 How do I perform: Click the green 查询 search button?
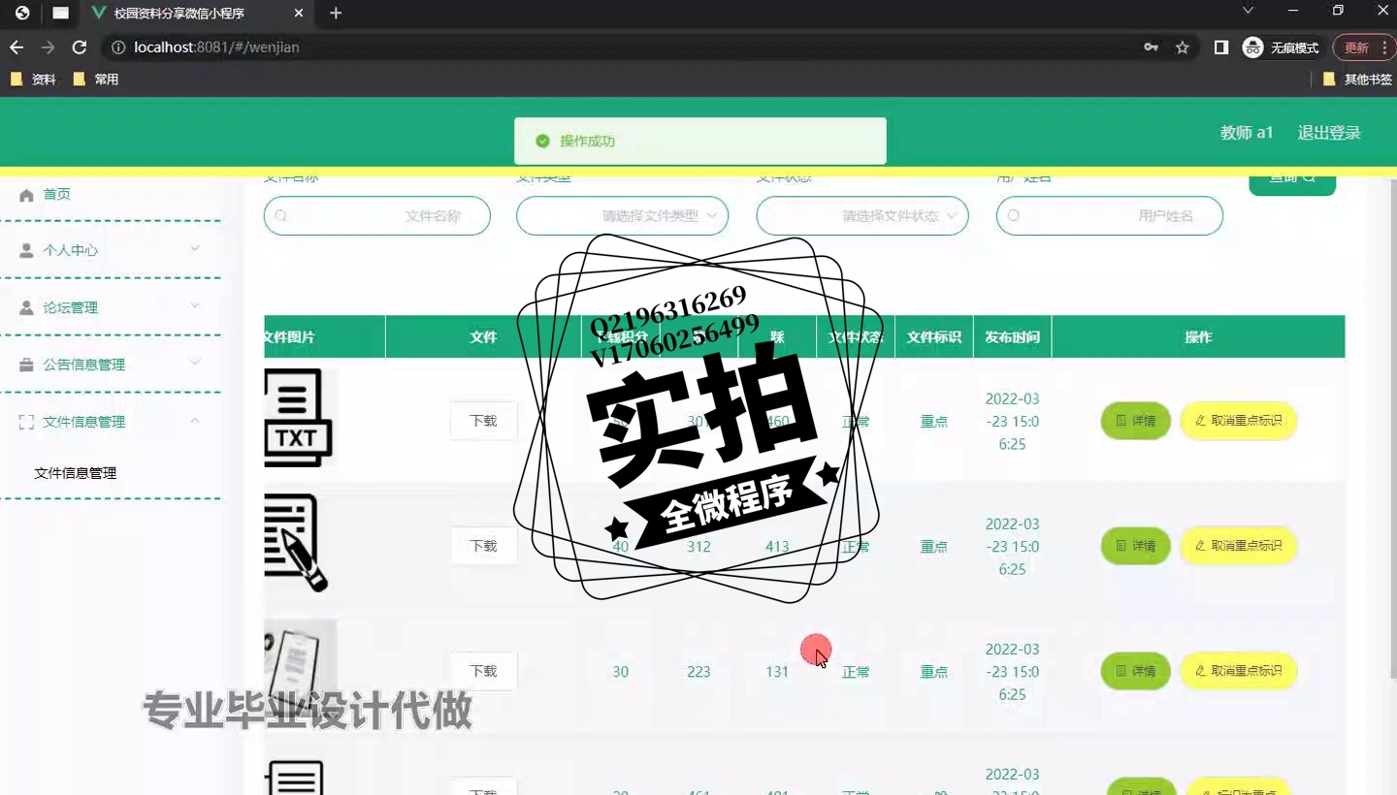pyautogui.click(x=1292, y=183)
